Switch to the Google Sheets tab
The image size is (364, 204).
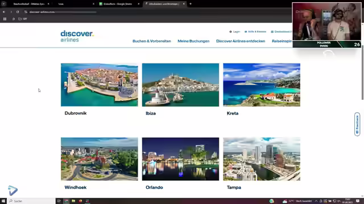118,4
